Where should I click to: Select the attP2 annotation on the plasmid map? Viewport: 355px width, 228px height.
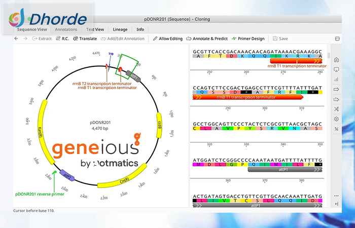point(67,175)
